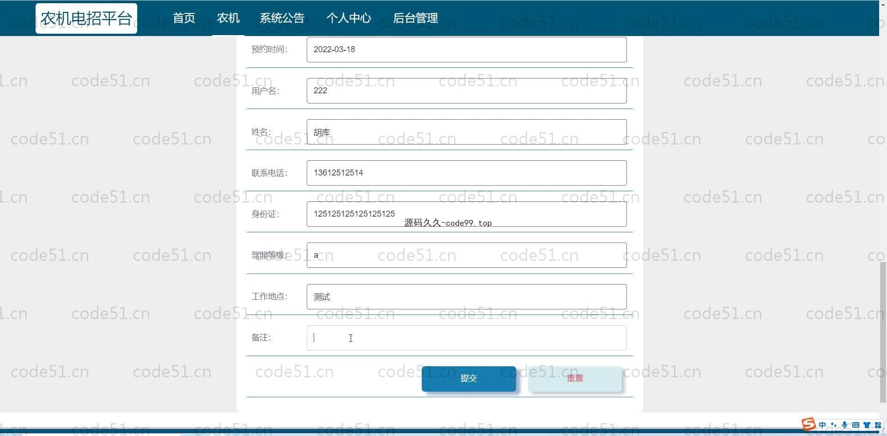The height and width of the screenshot is (436, 887).
Task: Go to 个人中心 menu
Action: tap(349, 18)
